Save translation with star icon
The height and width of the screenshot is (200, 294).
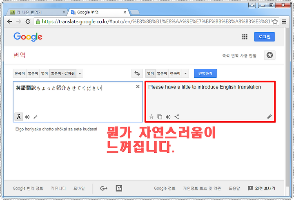(151, 117)
